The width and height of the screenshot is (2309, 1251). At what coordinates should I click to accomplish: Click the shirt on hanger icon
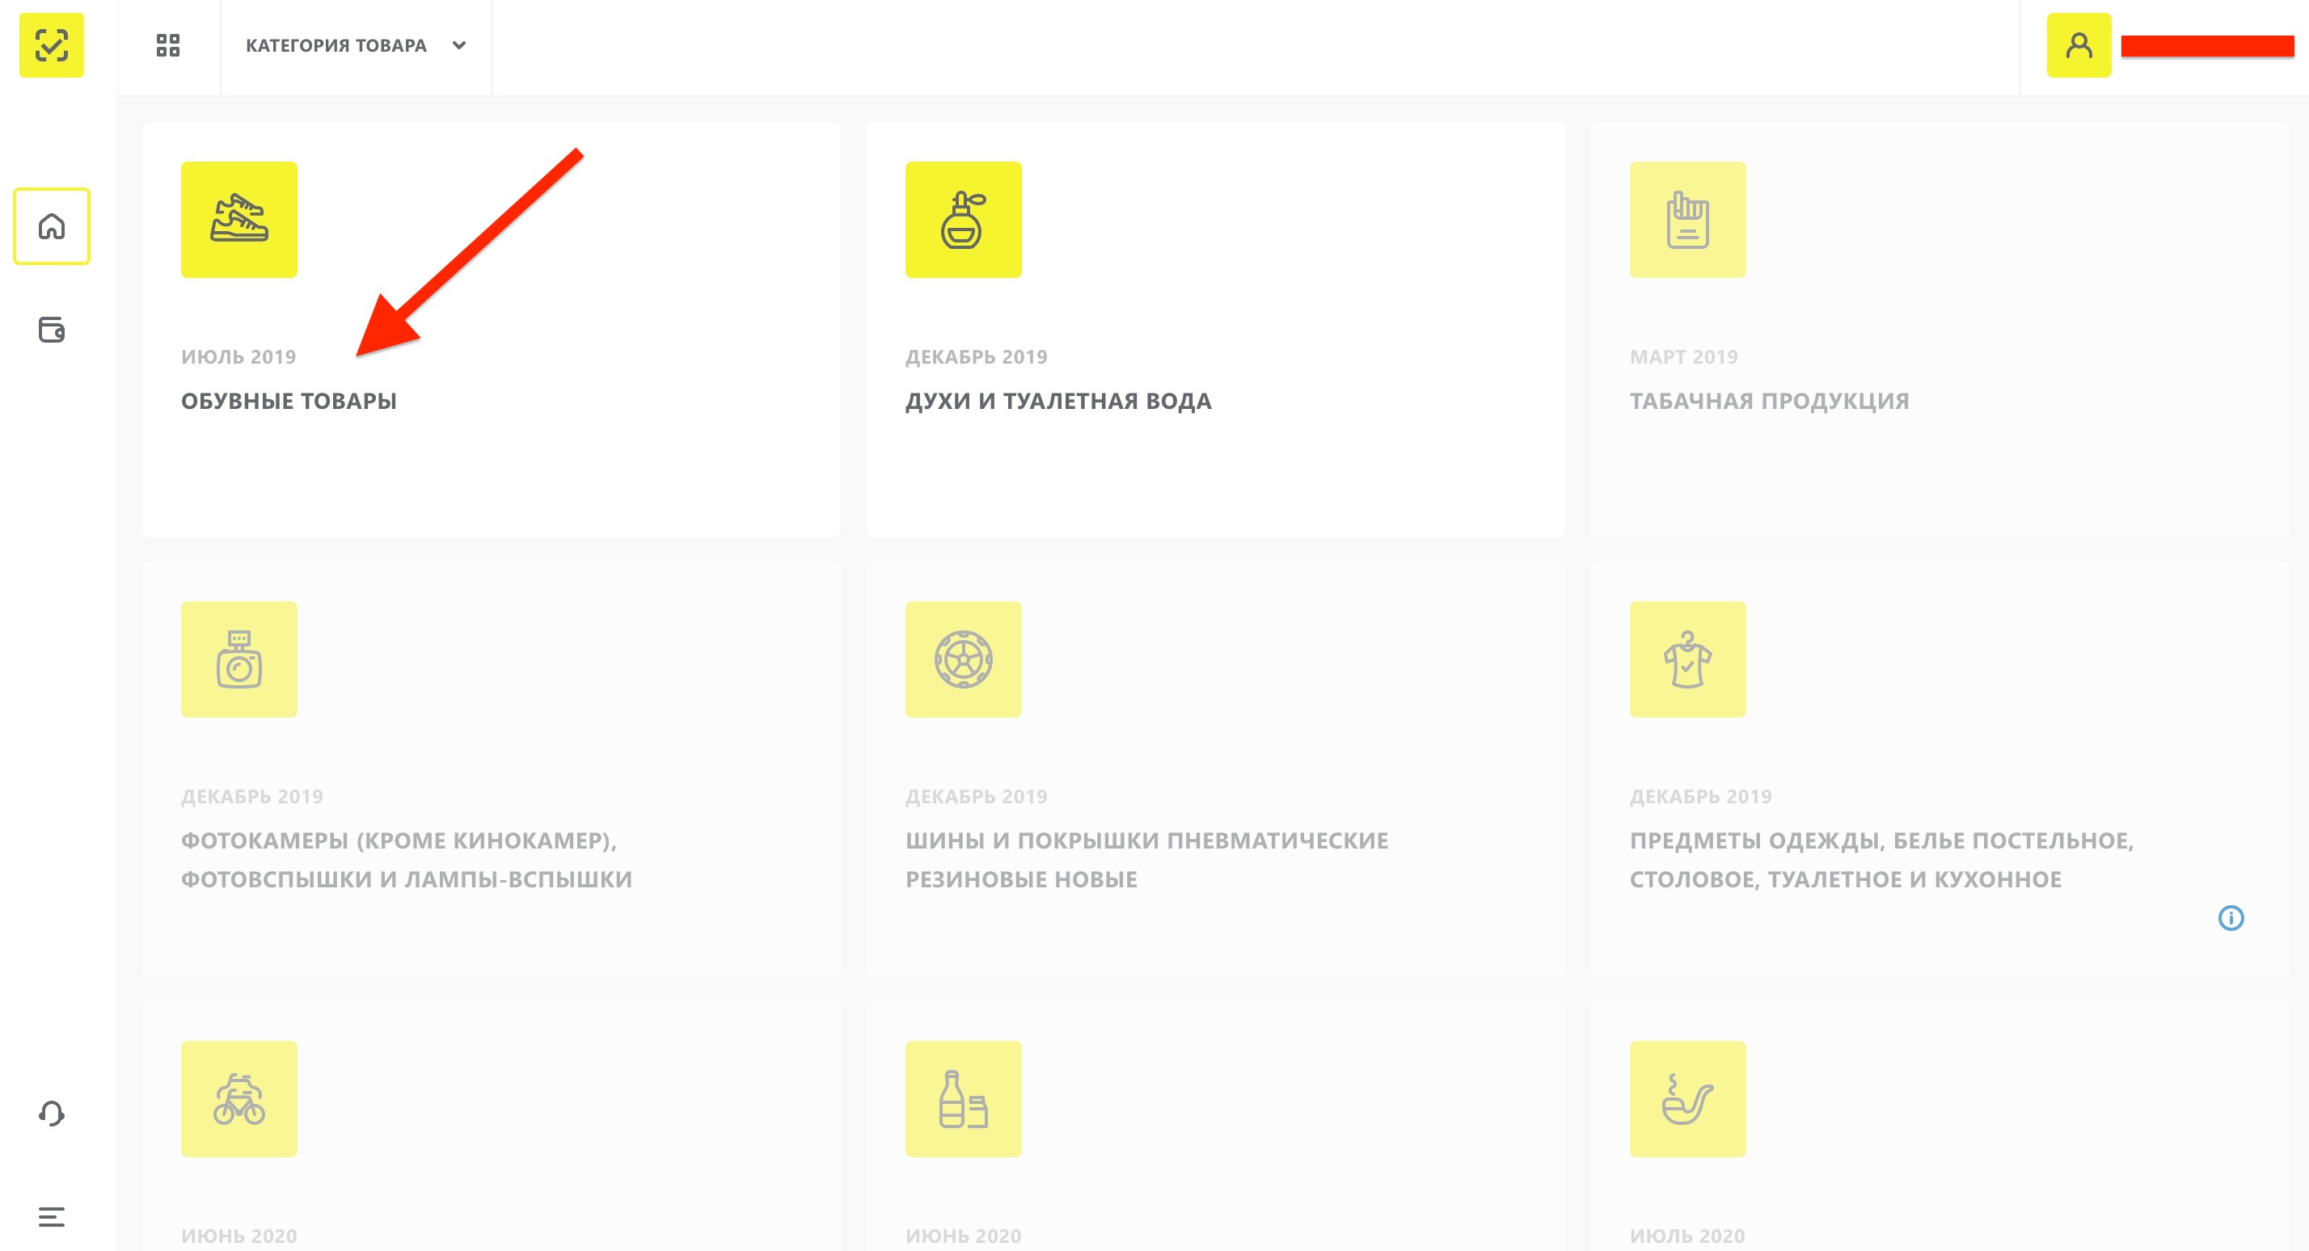click(1688, 659)
